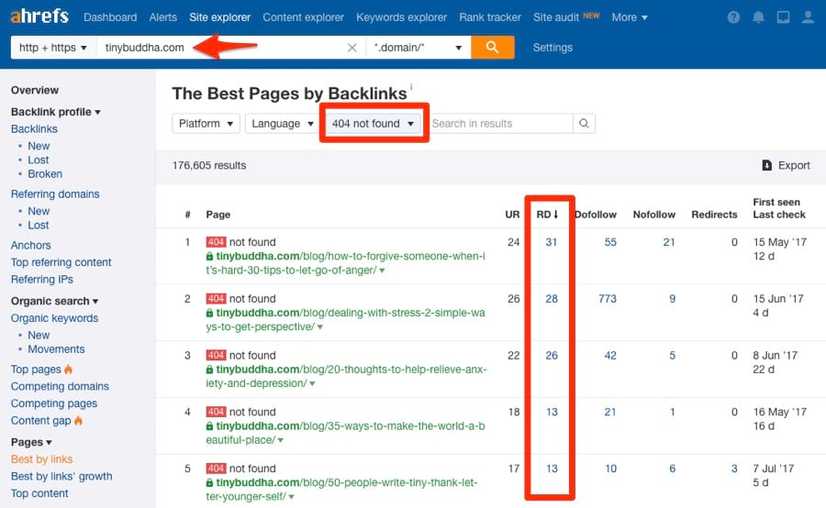Sort by UR column header

point(512,215)
